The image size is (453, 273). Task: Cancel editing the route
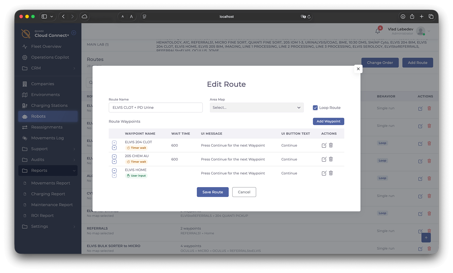(x=244, y=192)
